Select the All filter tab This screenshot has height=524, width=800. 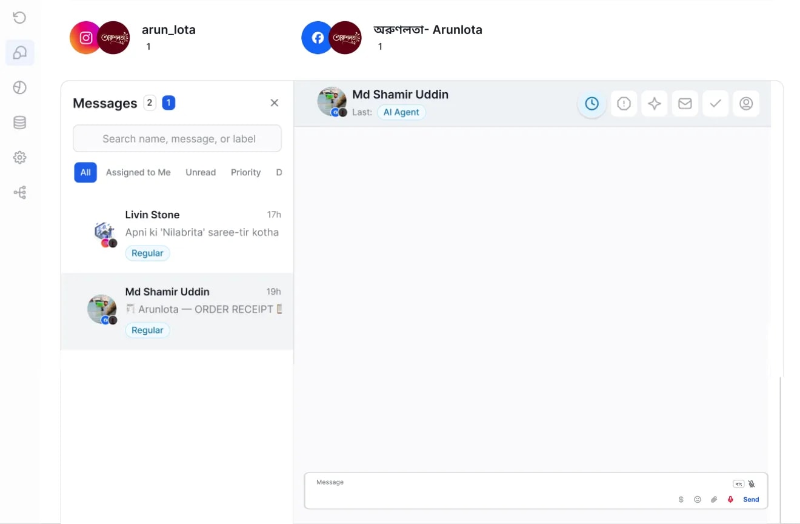85,172
